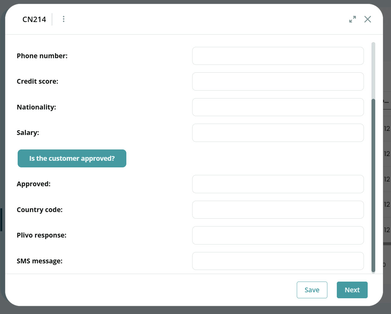The width and height of the screenshot is (391, 314).
Task: Click the dialog's vertical scrollbar
Action: pyautogui.click(x=373, y=157)
